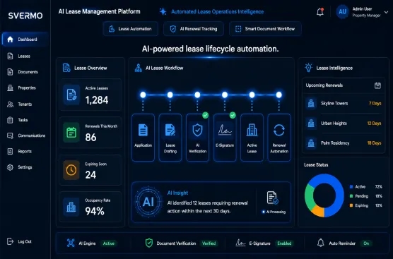Image resolution: width=393 pixels, height=259 pixels.
Task: Click the sparkle icon beside Automated Lease Operations
Action: pyautogui.click(x=163, y=11)
